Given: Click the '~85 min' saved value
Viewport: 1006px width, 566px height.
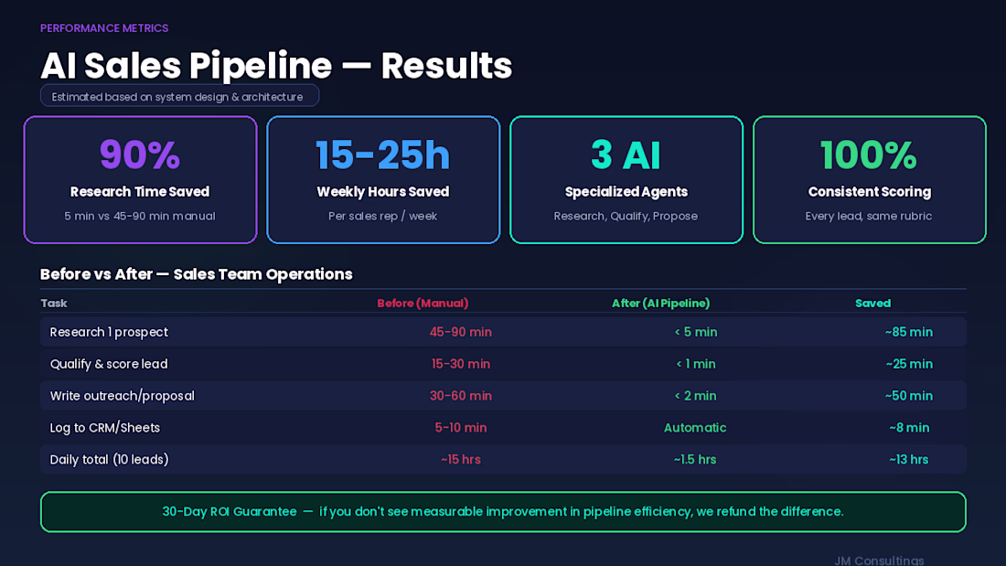Looking at the screenshot, I should (x=908, y=332).
